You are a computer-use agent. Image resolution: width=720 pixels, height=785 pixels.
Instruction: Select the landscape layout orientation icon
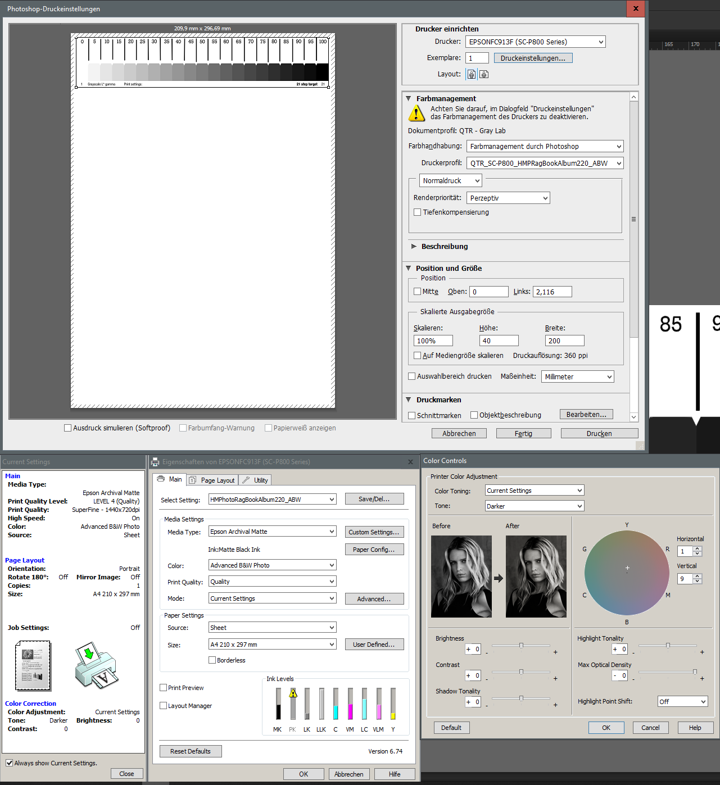(484, 74)
